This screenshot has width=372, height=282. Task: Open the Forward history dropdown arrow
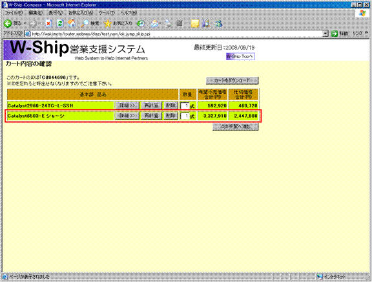40,23
